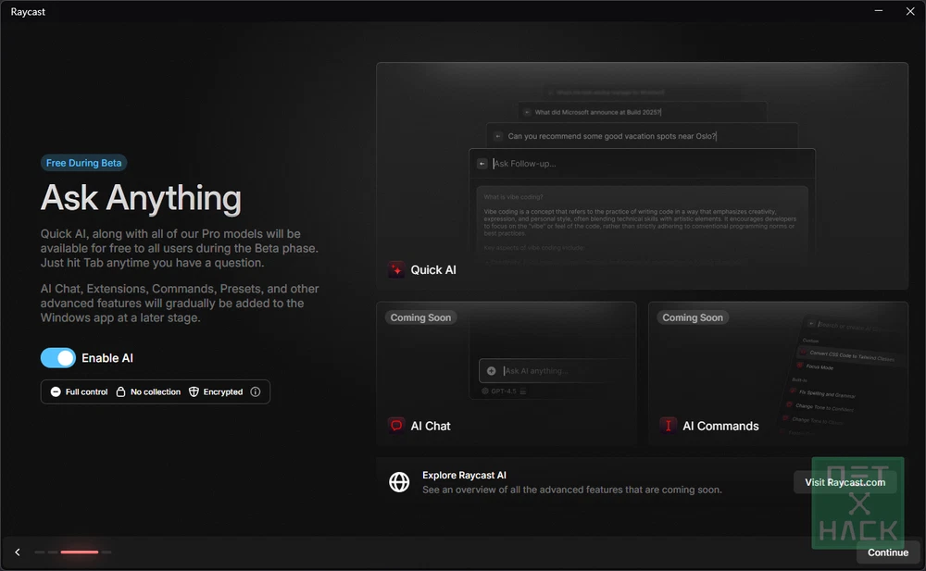Click the plus icon in Ask AI anything field
The width and height of the screenshot is (926, 571).
pyautogui.click(x=492, y=371)
